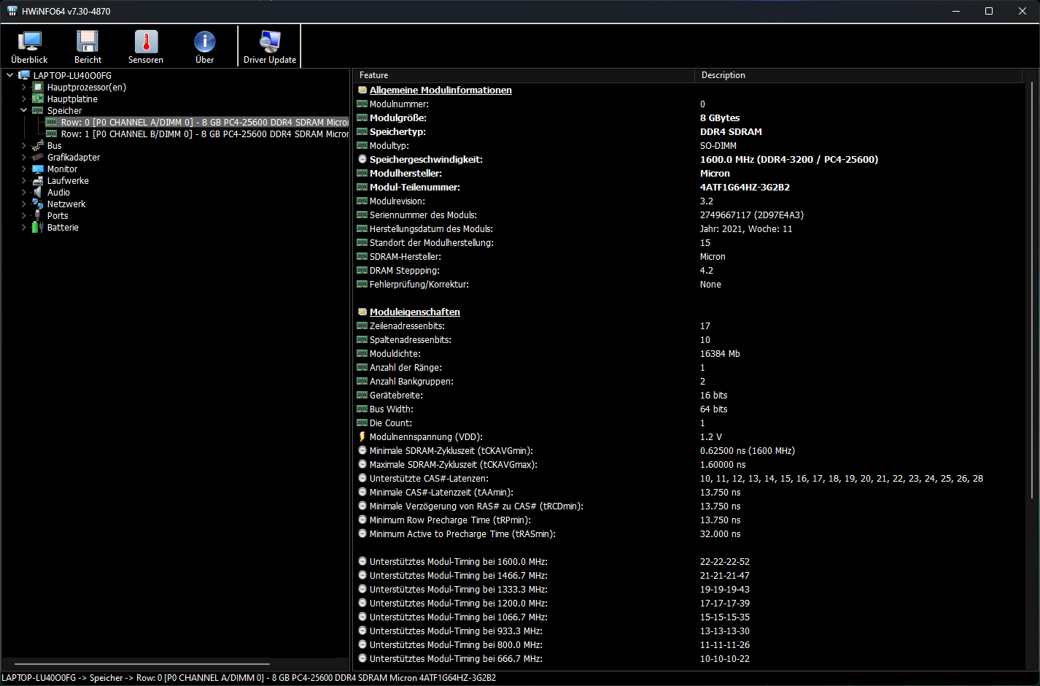Viewport: 1040px width, 686px height.
Task: Click the Herstellungsdatum des Moduls row
Action: pos(689,228)
